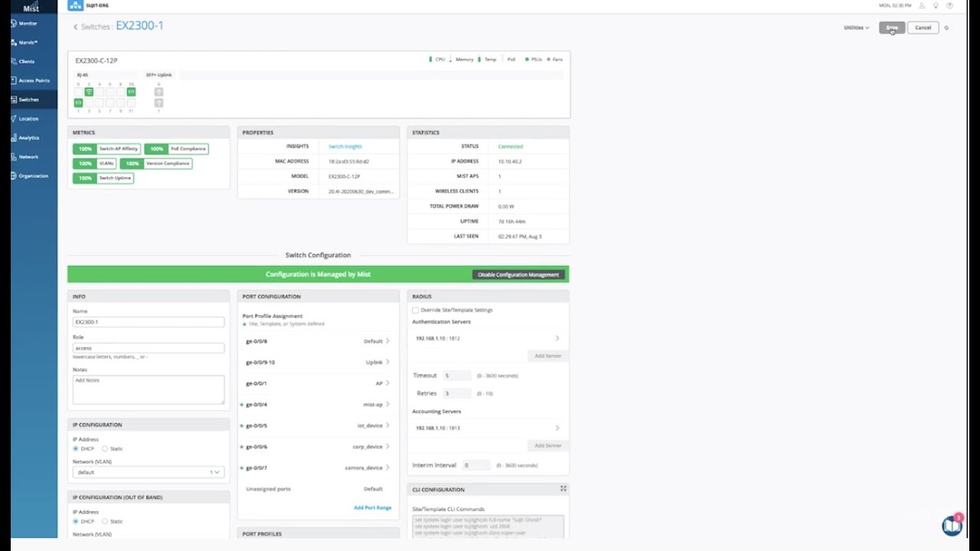This screenshot has height=551, width=980.
Task: Select DHCP radio in Out of Band
Action: [76, 521]
